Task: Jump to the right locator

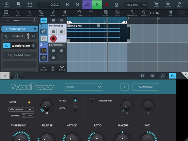Action: pyautogui.click(x=78, y=5)
